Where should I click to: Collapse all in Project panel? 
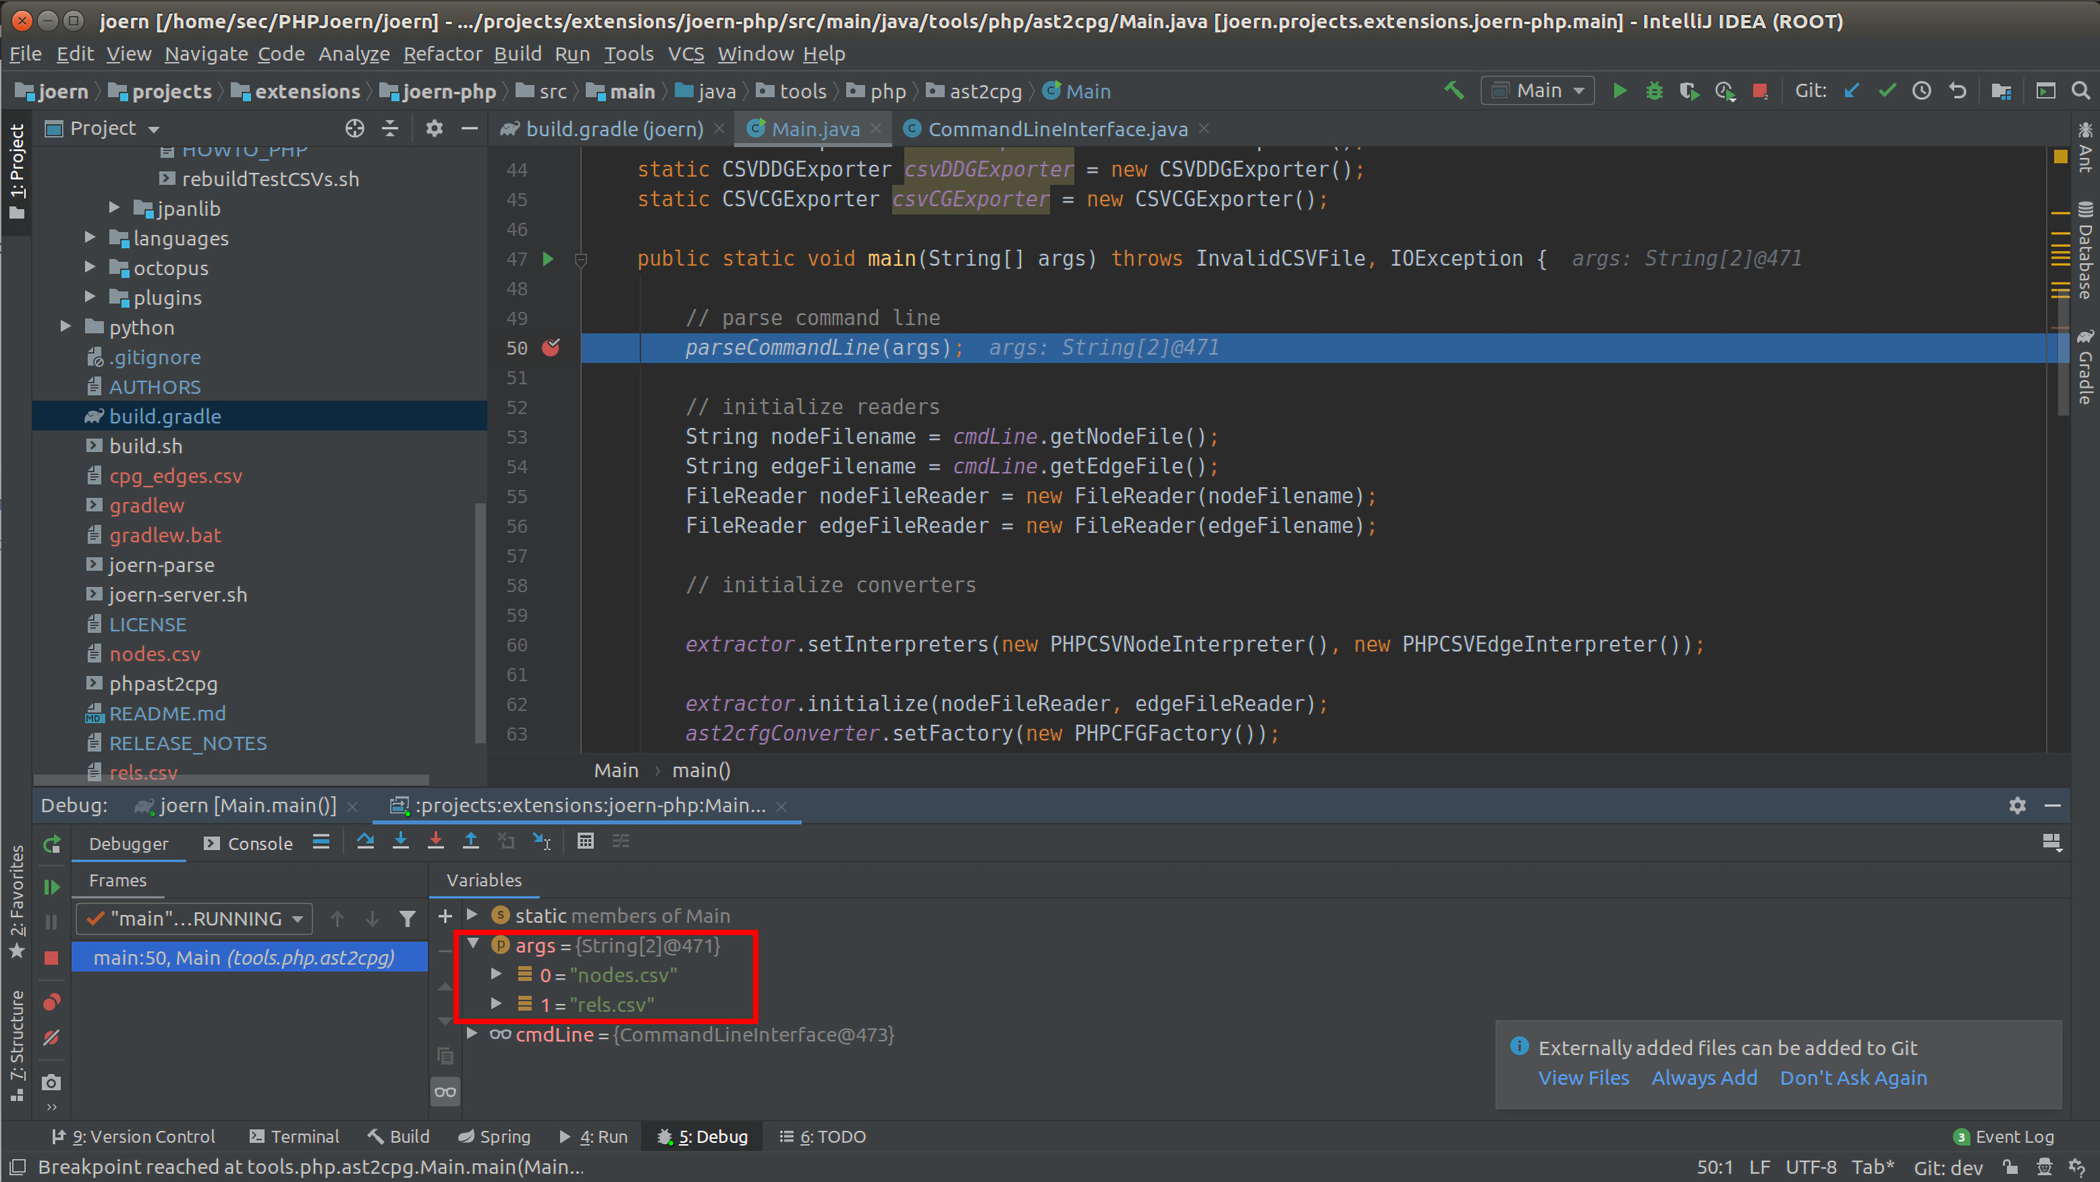click(x=391, y=128)
